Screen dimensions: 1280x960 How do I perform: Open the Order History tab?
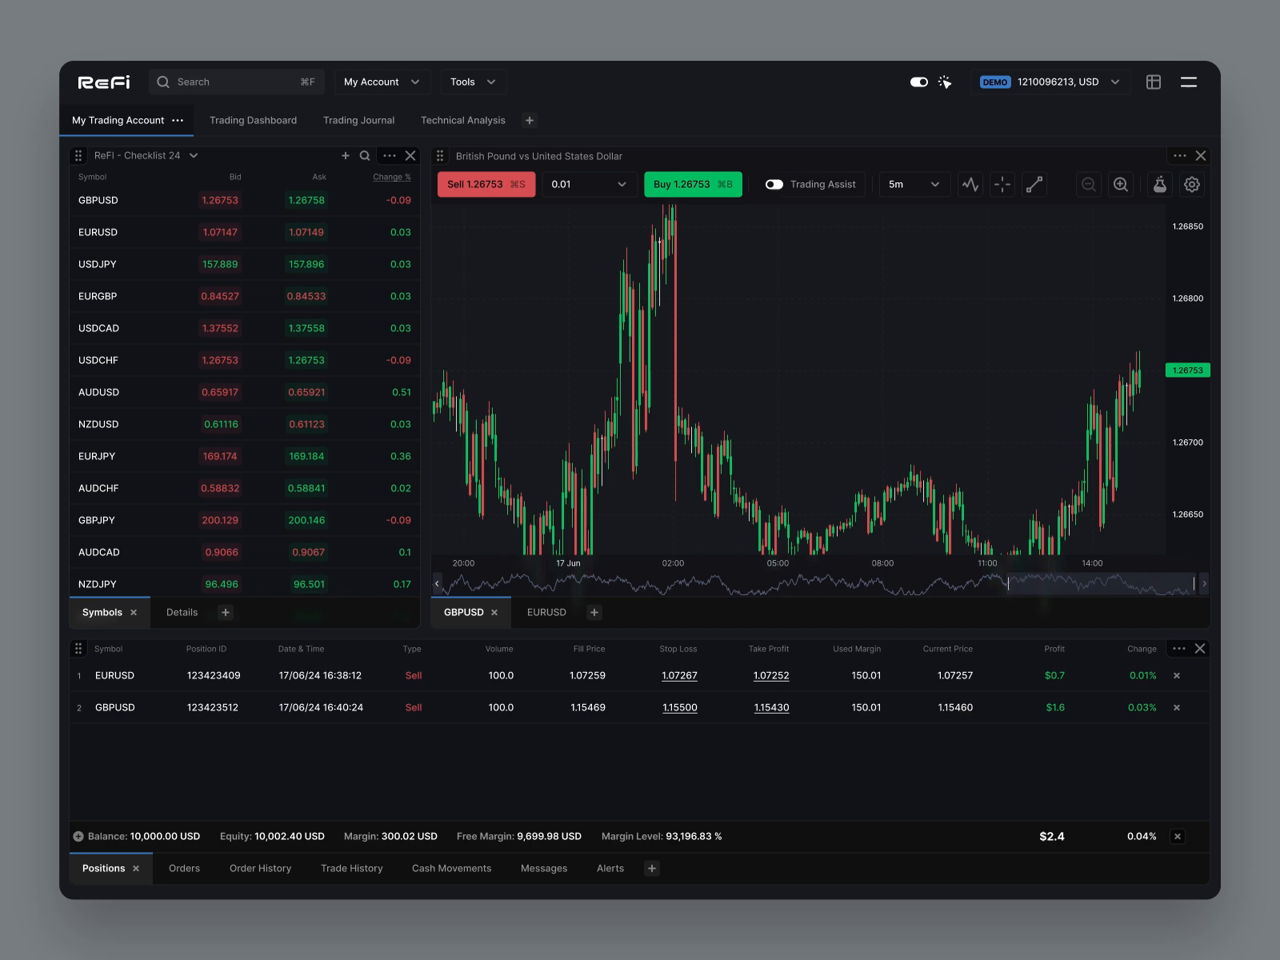click(260, 869)
